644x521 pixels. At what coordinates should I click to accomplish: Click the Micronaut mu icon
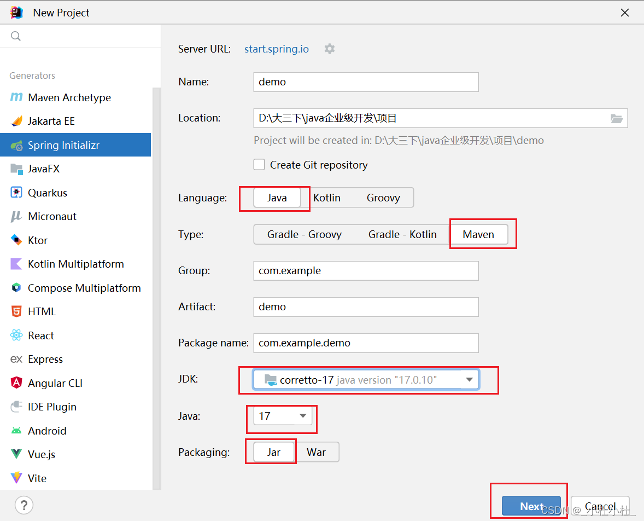[x=16, y=216]
